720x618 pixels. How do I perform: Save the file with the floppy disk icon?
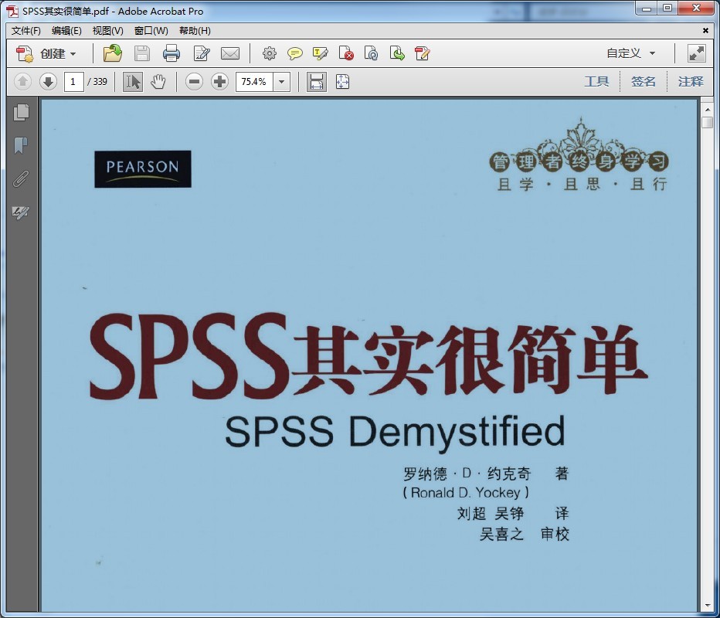pyautogui.click(x=142, y=53)
